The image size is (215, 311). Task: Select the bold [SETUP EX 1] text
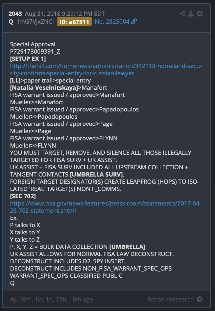tap(28, 59)
